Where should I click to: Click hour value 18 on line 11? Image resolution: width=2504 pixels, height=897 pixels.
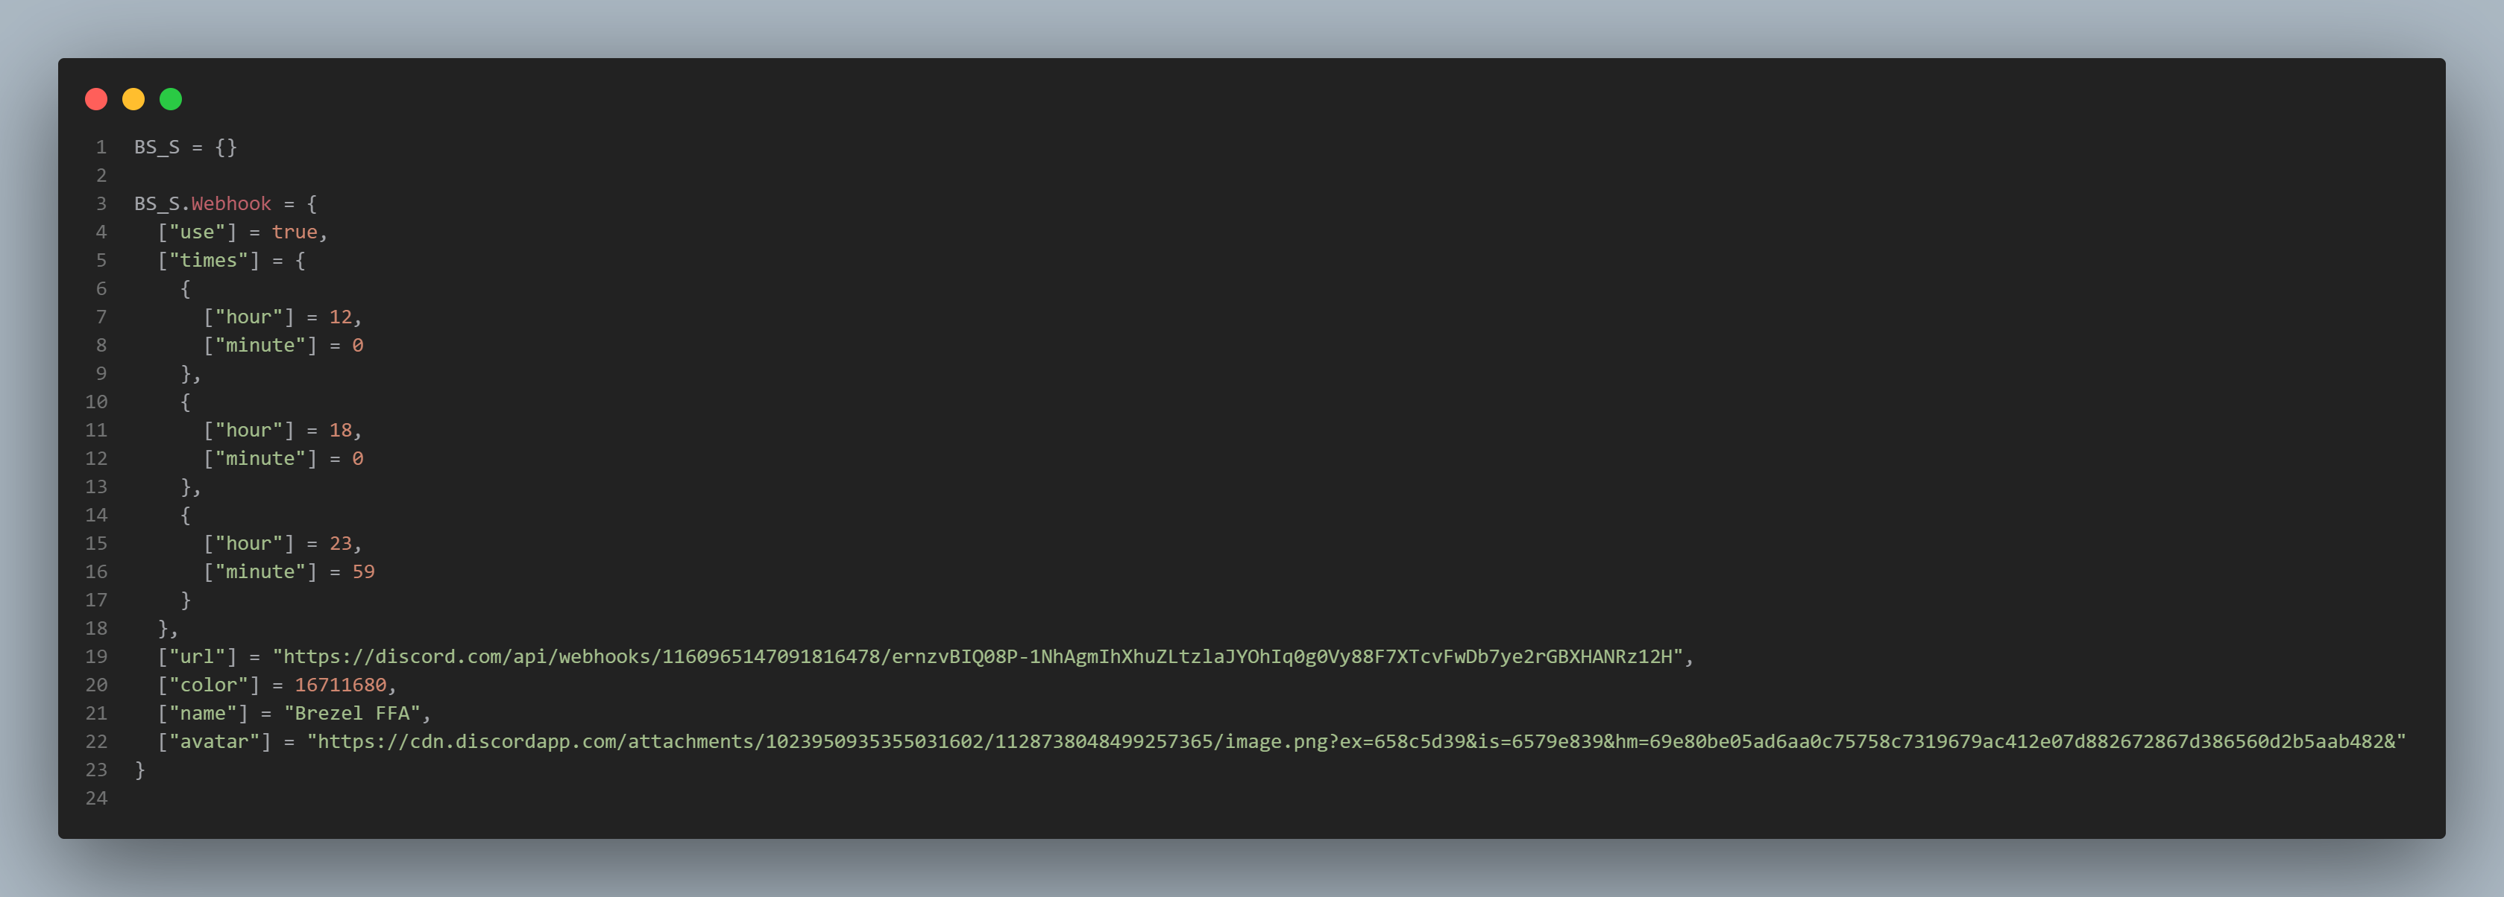(340, 430)
